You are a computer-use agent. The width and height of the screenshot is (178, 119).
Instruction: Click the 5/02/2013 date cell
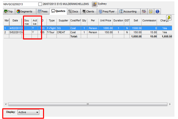(x=15, y=32)
